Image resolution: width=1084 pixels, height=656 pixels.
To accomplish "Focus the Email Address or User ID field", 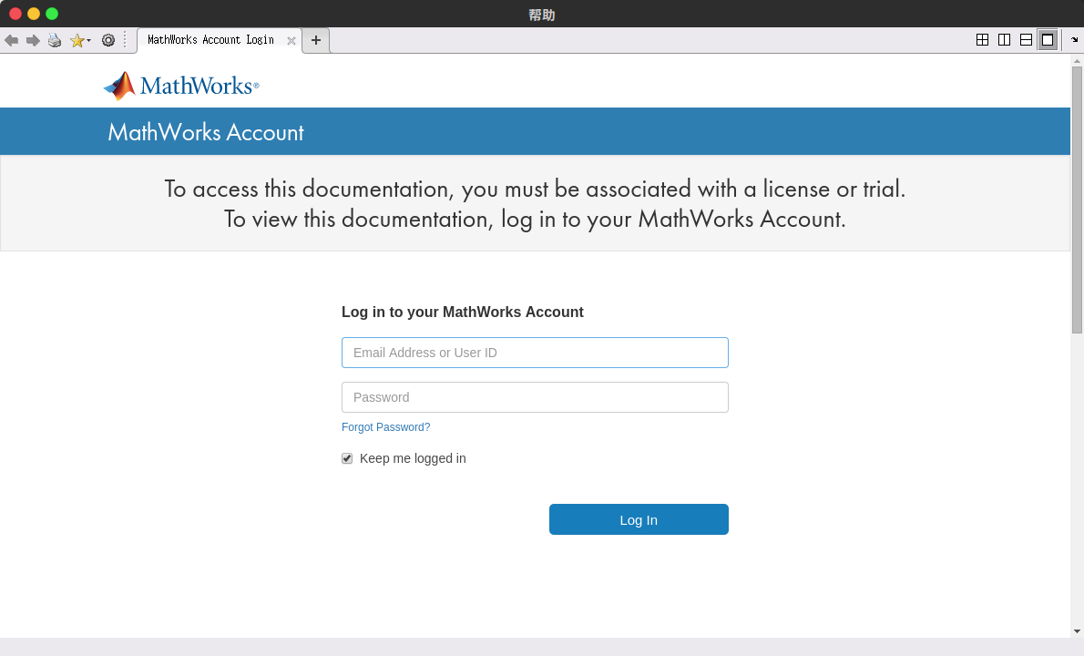I will 535,353.
